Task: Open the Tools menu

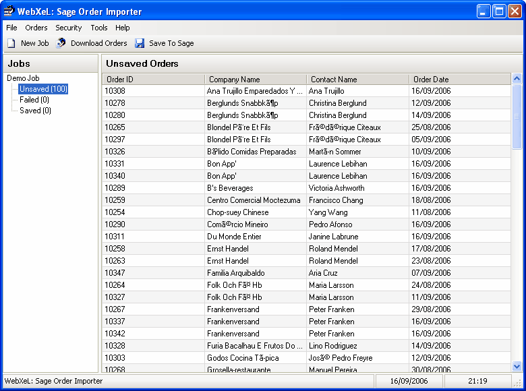Action: click(x=99, y=28)
